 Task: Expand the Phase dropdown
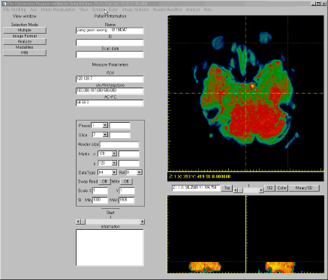pos(105,125)
